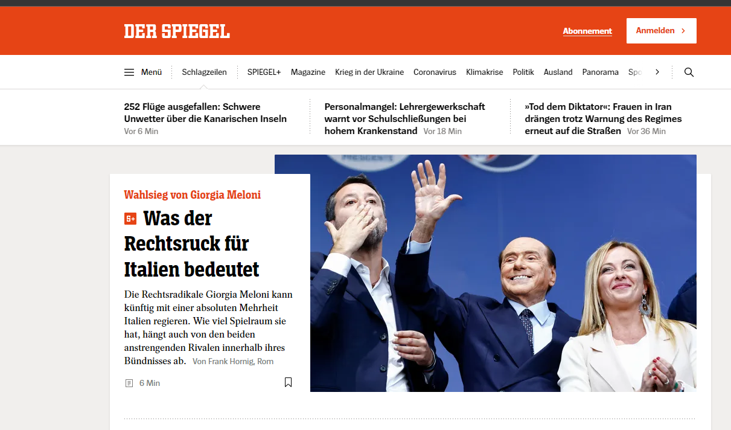Click the Anmelden button
Viewport: 731px width, 430px height.
pyautogui.click(x=661, y=31)
